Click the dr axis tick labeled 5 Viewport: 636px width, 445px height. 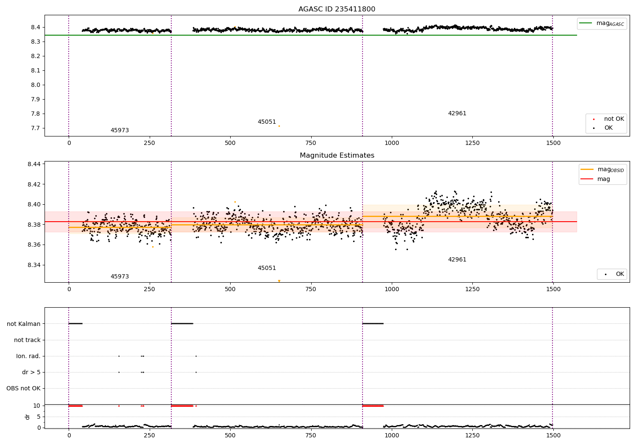39,417
